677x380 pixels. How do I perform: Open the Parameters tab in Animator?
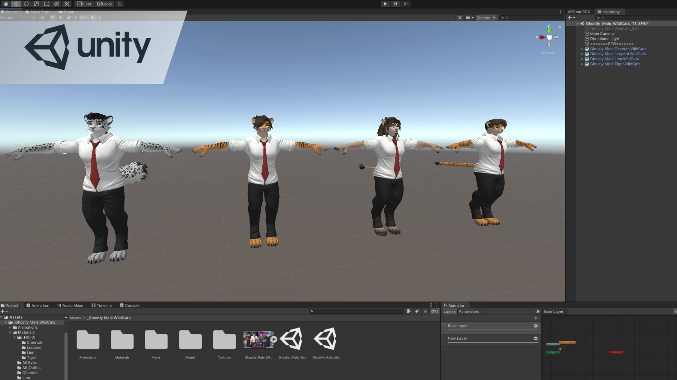pos(469,311)
